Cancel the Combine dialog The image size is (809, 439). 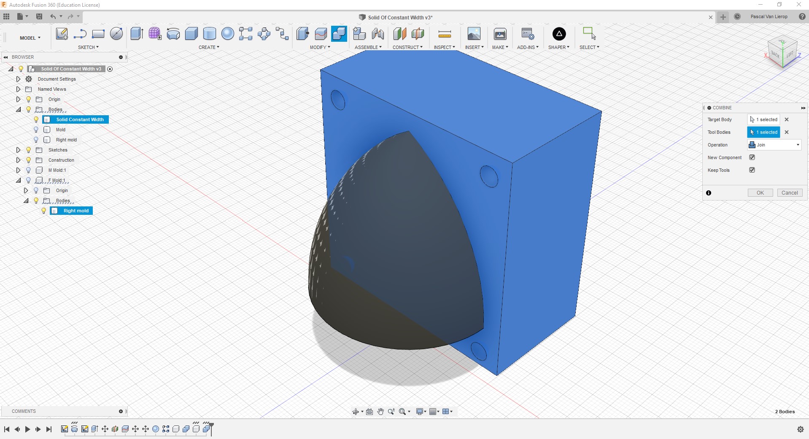click(790, 193)
